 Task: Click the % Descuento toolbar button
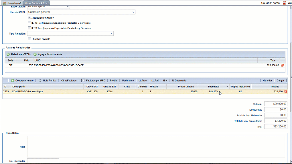[179, 81]
